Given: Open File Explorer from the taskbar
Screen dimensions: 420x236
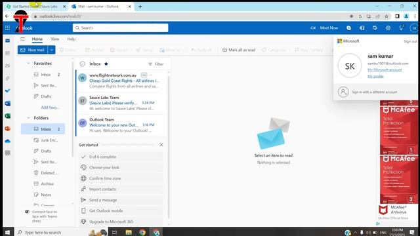Looking at the screenshot, I should coord(129,232).
